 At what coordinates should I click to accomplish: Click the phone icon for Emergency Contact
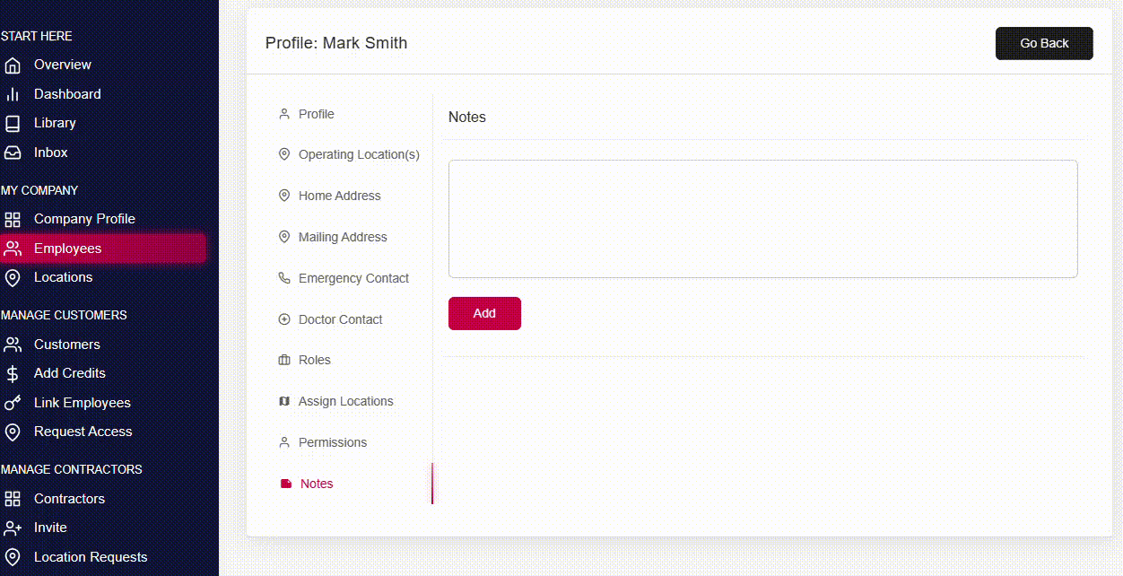284,278
